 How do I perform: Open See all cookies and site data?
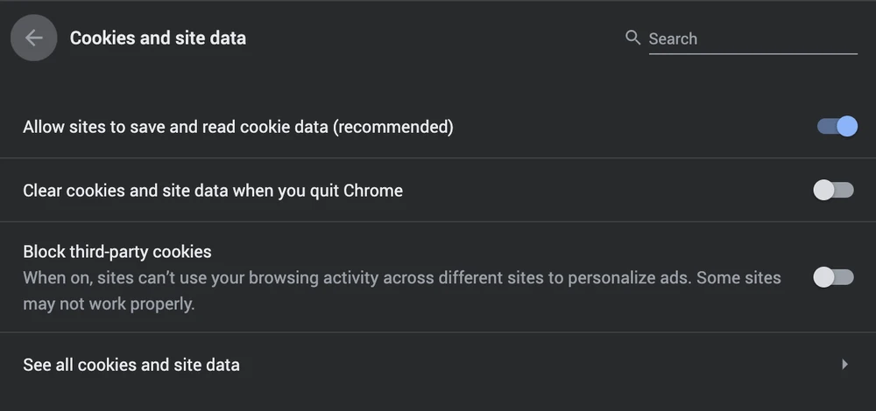click(131, 365)
